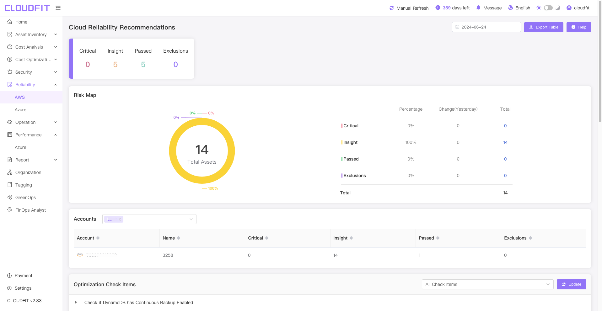The height and width of the screenshot is (311, 602).
Task: Sort table by Name column
Action: tap(179, 238)
